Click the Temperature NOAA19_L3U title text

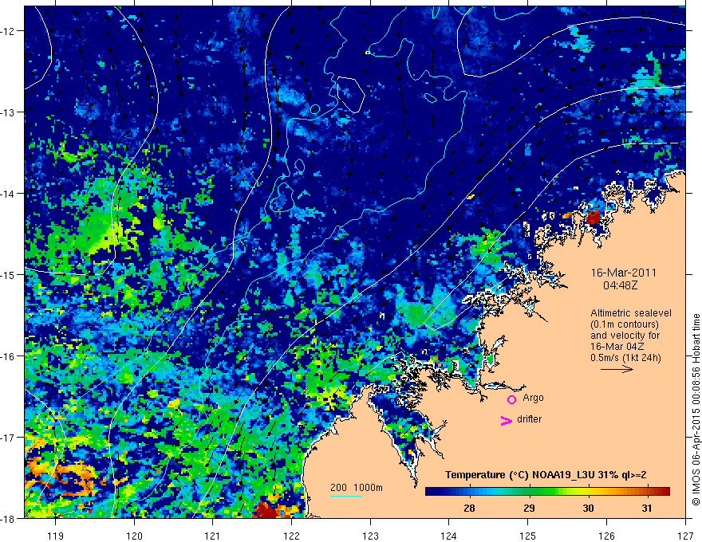pos(546,475)
